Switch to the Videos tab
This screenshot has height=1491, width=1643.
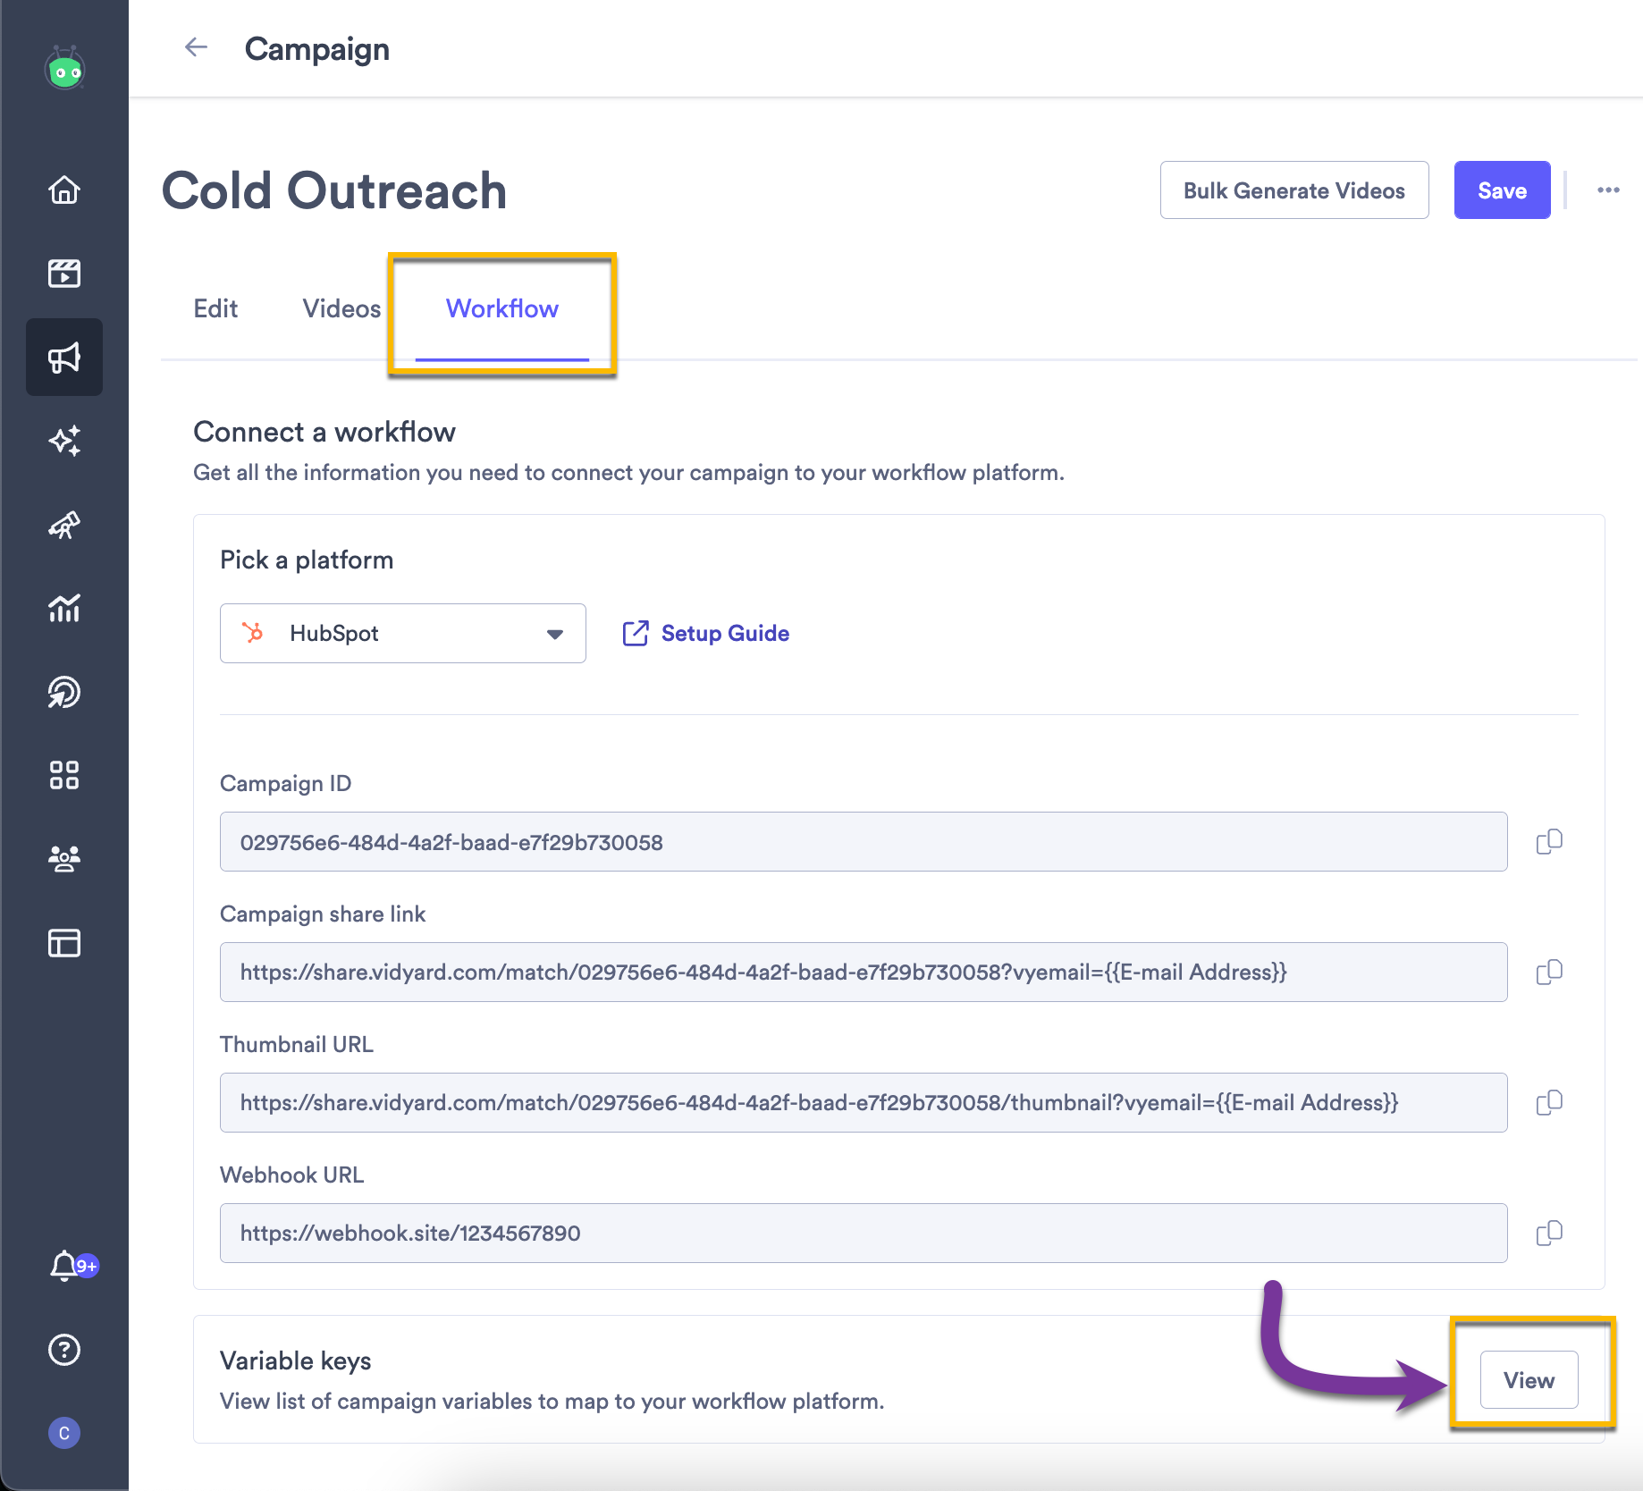coord(341,308)
